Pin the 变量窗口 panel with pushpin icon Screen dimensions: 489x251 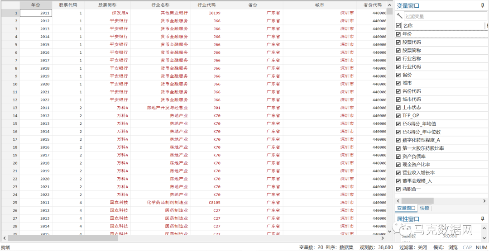coord(483,5)
